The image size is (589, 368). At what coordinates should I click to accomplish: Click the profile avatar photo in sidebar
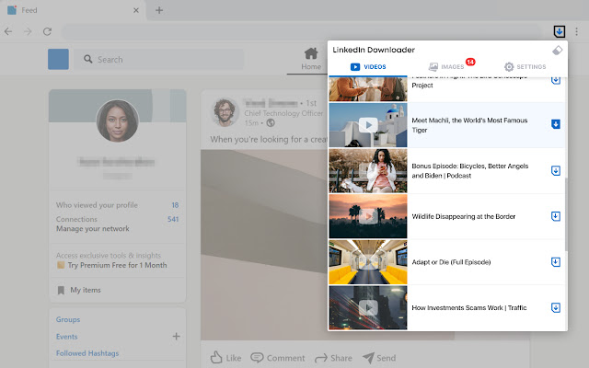(118, 121)
